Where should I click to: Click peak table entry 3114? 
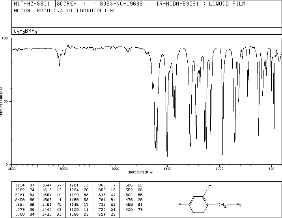pyautogui.click(x=20, y=185)
